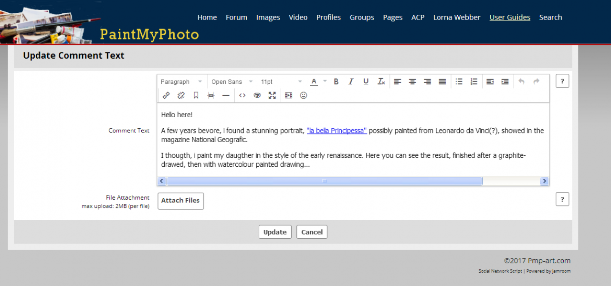This screenshot has height=286, width=611.
Task: Apply the text color swatch
Action: point(314,82)
